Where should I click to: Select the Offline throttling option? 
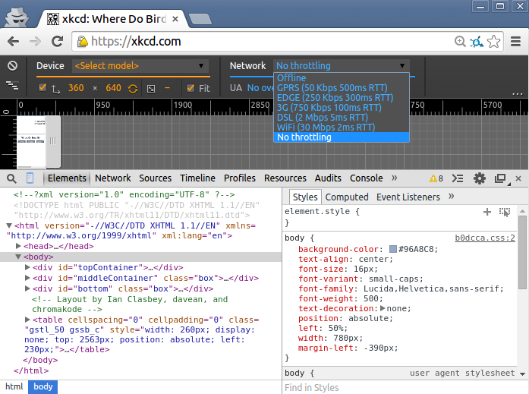(291, 77)
